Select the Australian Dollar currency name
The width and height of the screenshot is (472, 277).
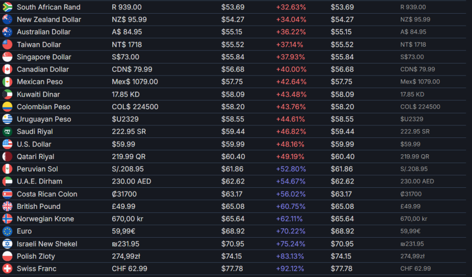44,32
